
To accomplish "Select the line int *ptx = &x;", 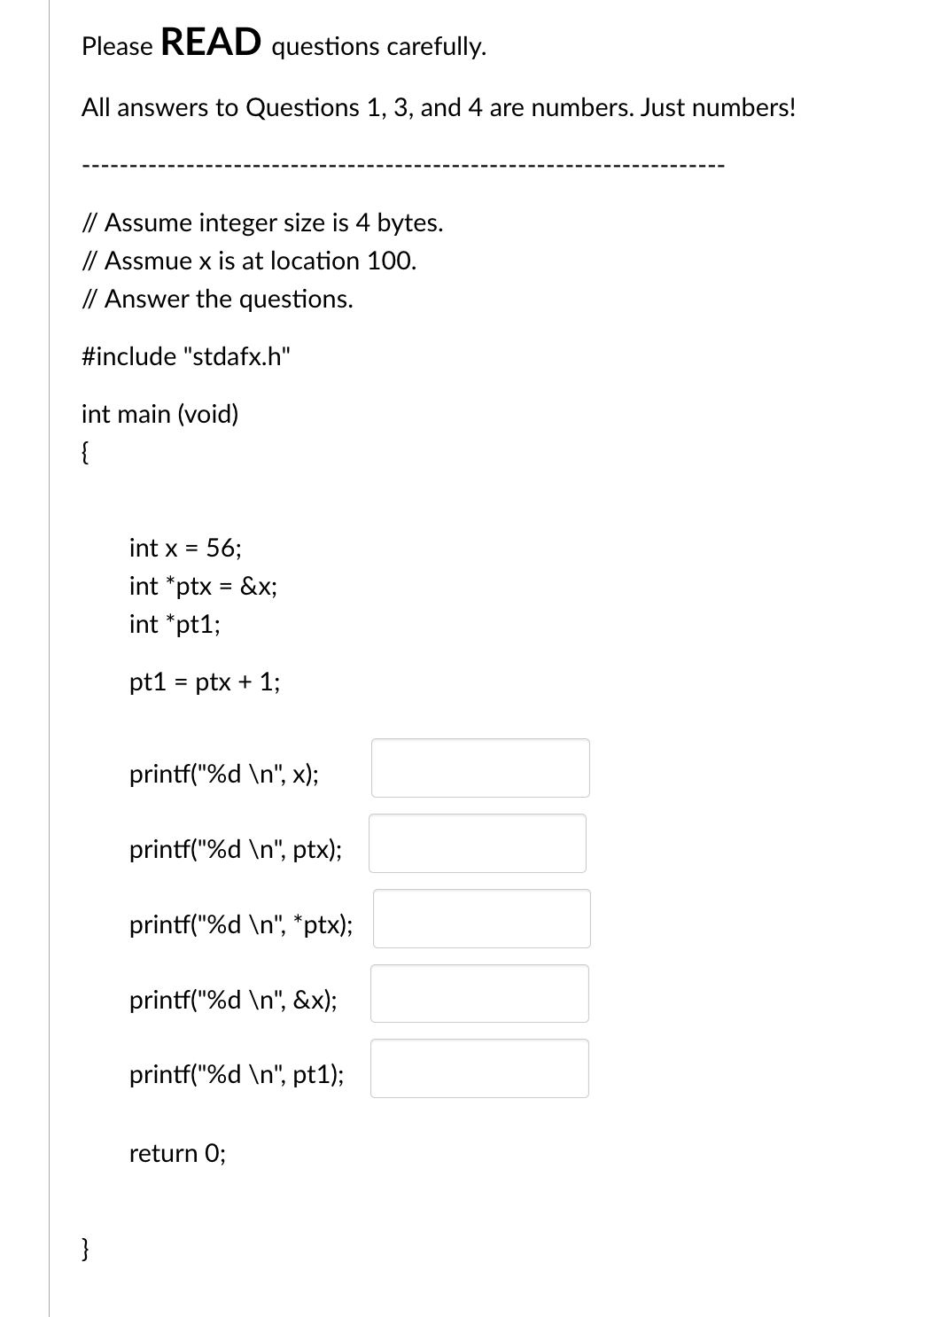I will click(203, 586).
